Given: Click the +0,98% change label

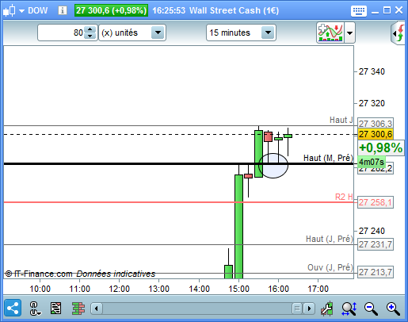Looking at the screenshot, I should (380, 148).
